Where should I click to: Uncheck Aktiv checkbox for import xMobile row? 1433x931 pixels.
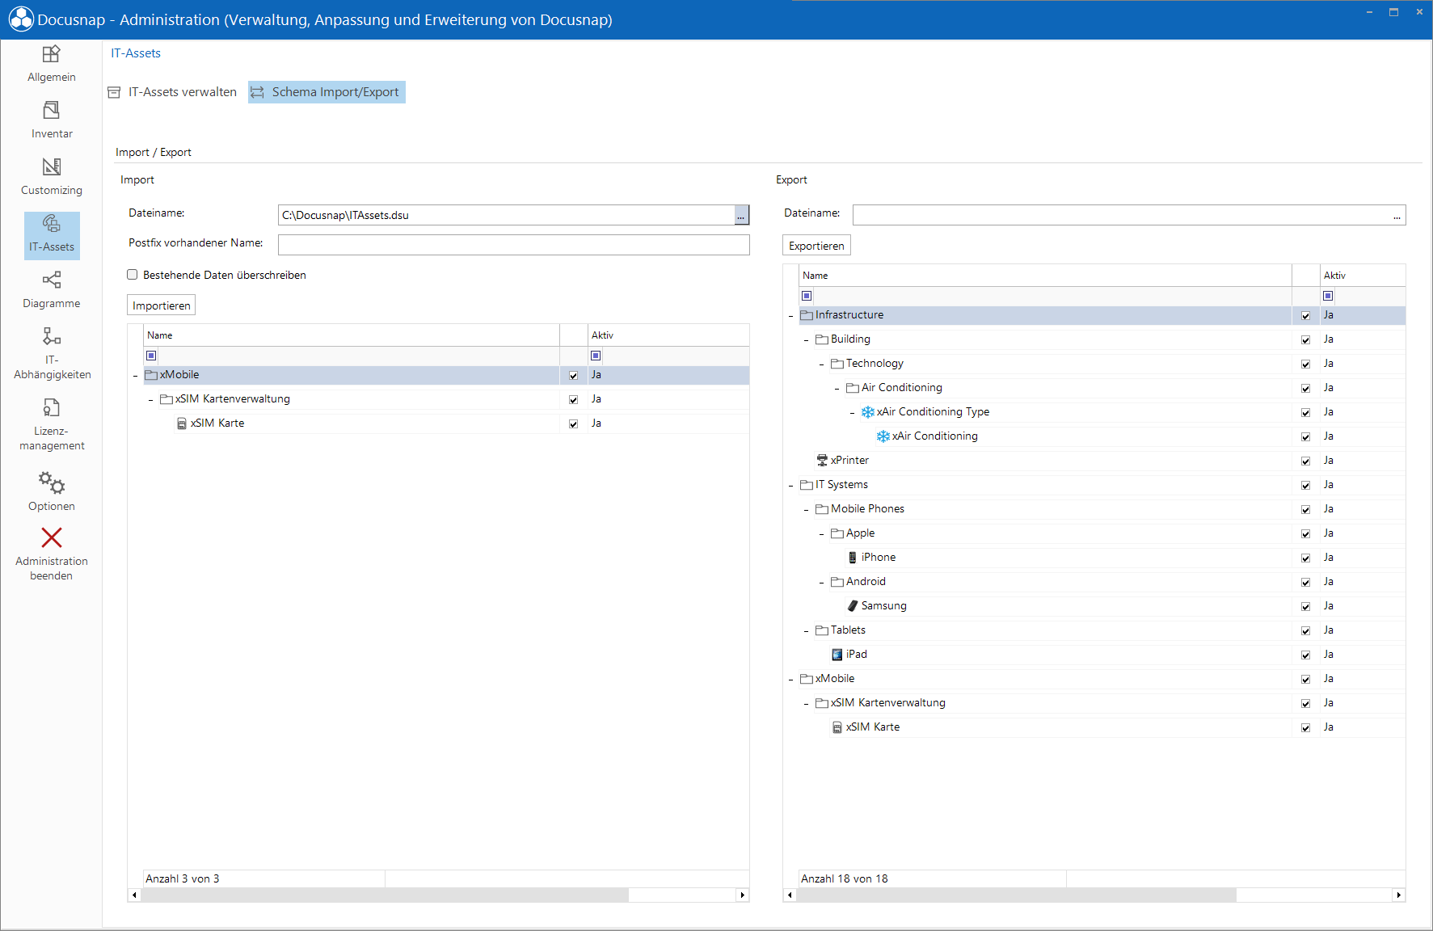(574, 376)
